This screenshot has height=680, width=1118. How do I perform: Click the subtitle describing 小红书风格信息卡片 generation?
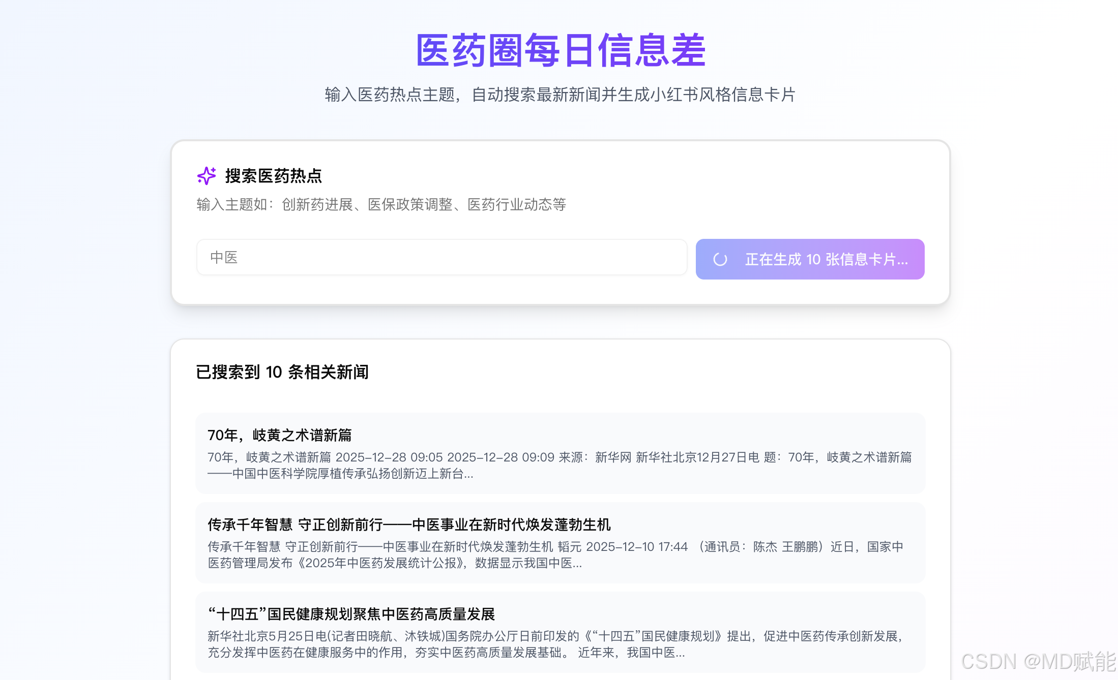click(x=560, y=95)
